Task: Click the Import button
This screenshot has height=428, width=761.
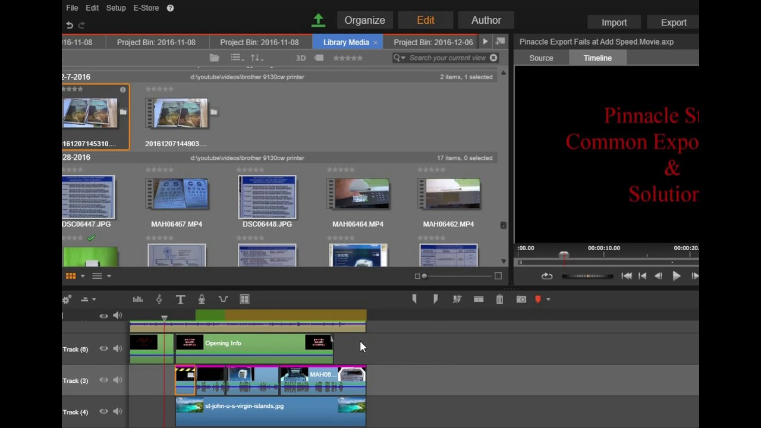Action: (614, 23)
